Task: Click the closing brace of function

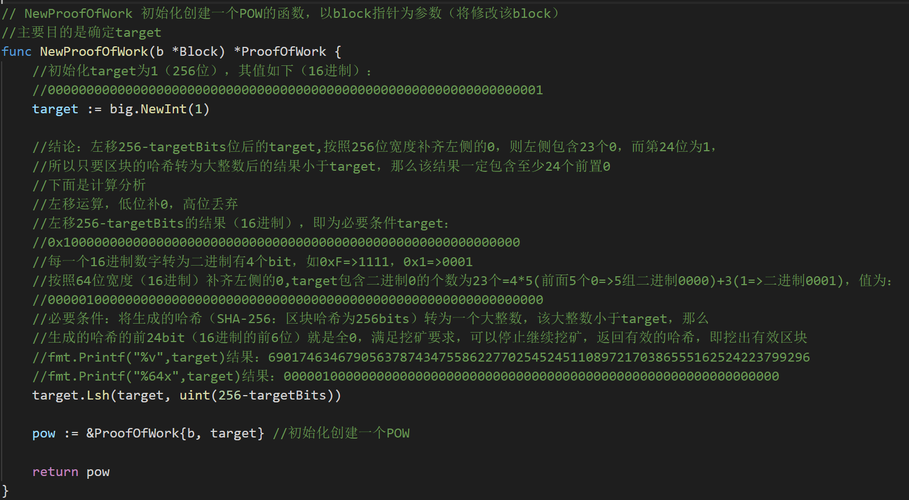Action: 5,492
